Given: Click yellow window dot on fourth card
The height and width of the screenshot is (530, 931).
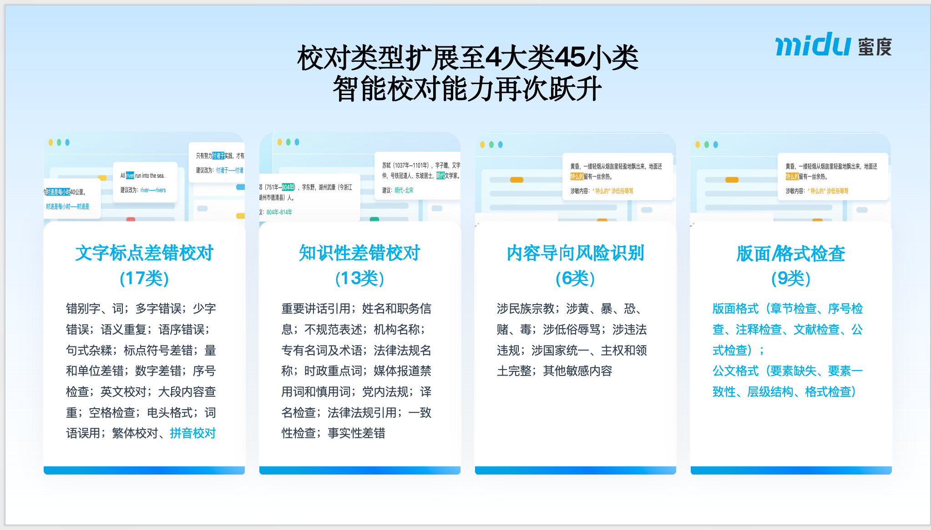Looking at the screenshot, I should point(698,145).
